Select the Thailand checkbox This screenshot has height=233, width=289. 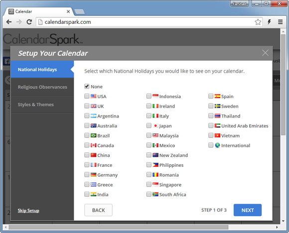[211, 116]
